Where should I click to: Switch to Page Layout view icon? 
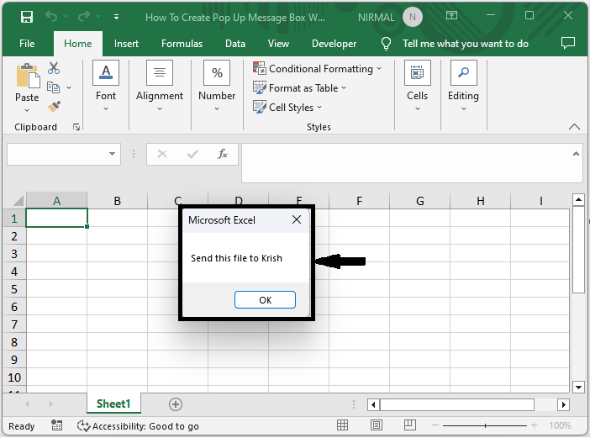pos(377,425)
